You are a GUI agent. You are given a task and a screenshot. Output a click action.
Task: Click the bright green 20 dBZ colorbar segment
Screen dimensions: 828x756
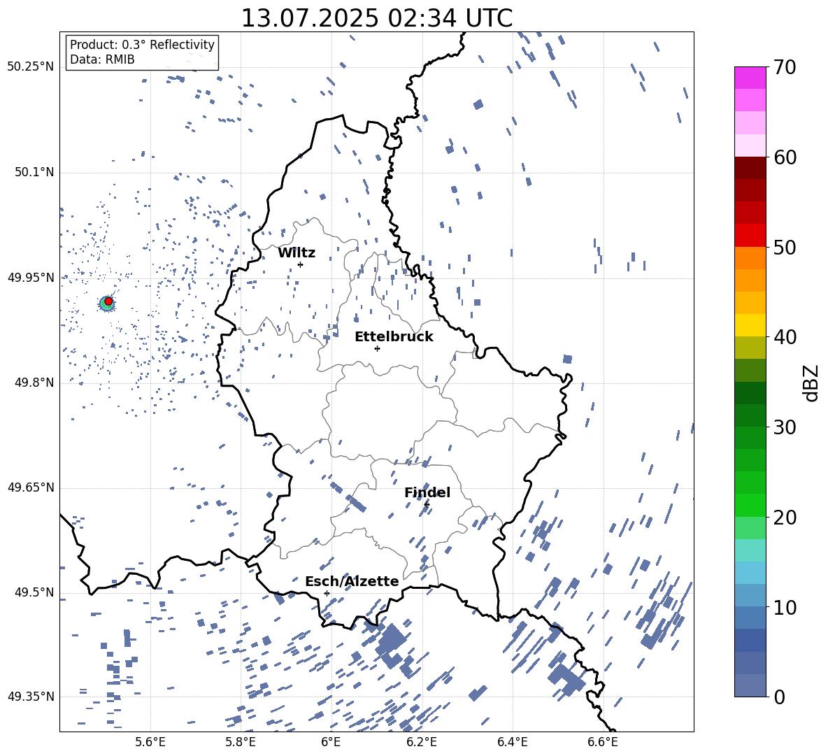click(750, 505)
